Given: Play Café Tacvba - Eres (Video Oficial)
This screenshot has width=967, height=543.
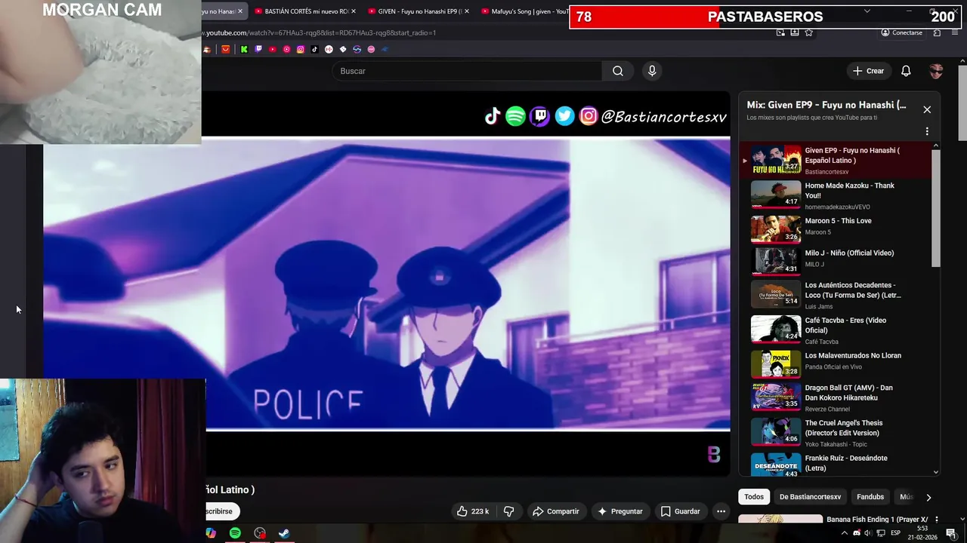Looking at the screenshot, I should point(839,330).
